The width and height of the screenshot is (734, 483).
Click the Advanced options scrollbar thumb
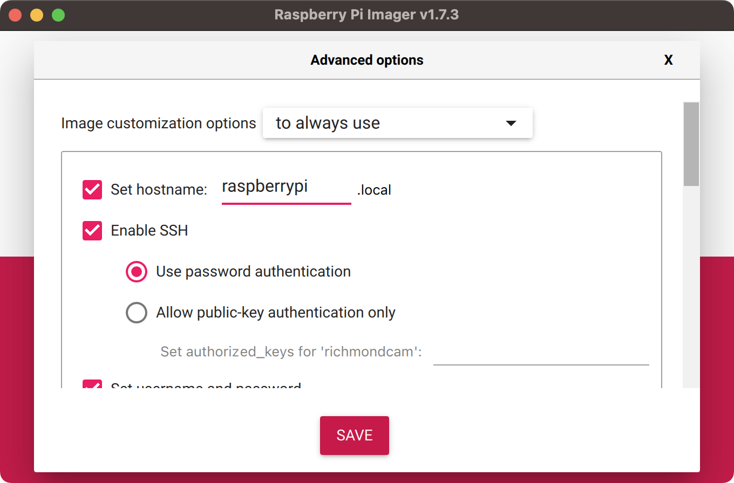point(691,144)
